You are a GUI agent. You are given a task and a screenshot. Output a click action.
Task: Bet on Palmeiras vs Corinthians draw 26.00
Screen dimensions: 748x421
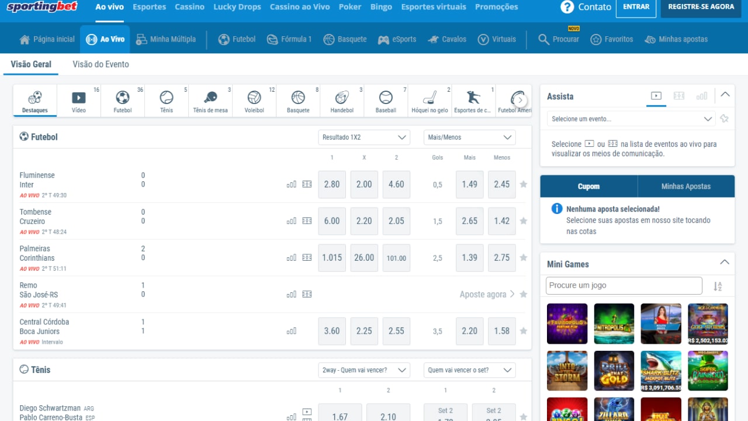[x=364, y=258]
